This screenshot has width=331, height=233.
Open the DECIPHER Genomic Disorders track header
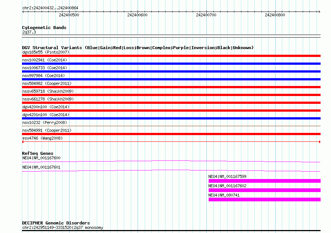56,223
